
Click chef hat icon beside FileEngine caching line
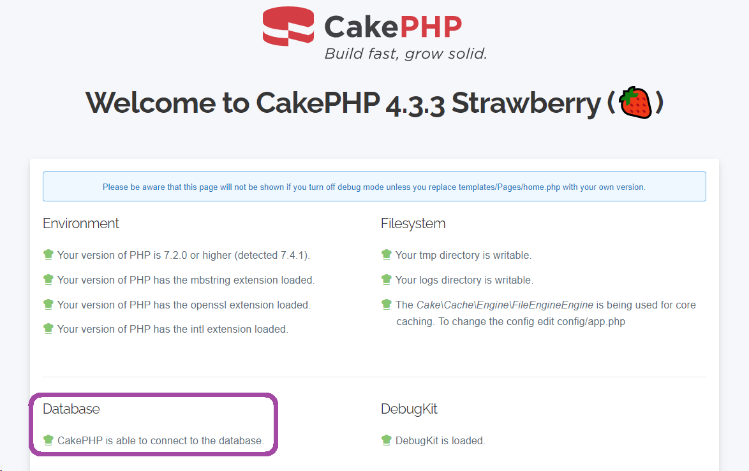(386, 305)
